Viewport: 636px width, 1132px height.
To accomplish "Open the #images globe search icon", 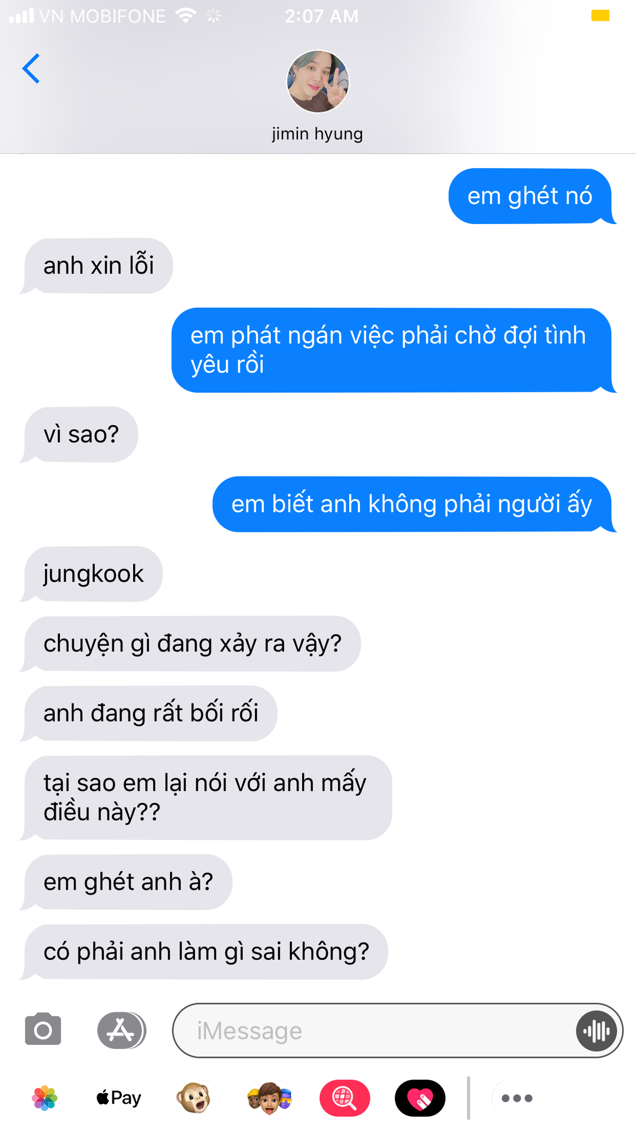I will [x=344, y=1098].
